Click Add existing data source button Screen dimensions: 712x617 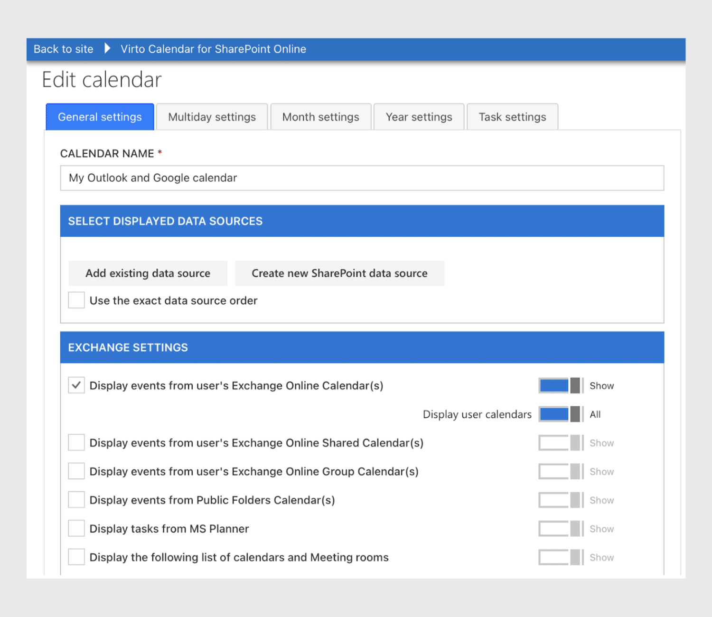(148, 273)
